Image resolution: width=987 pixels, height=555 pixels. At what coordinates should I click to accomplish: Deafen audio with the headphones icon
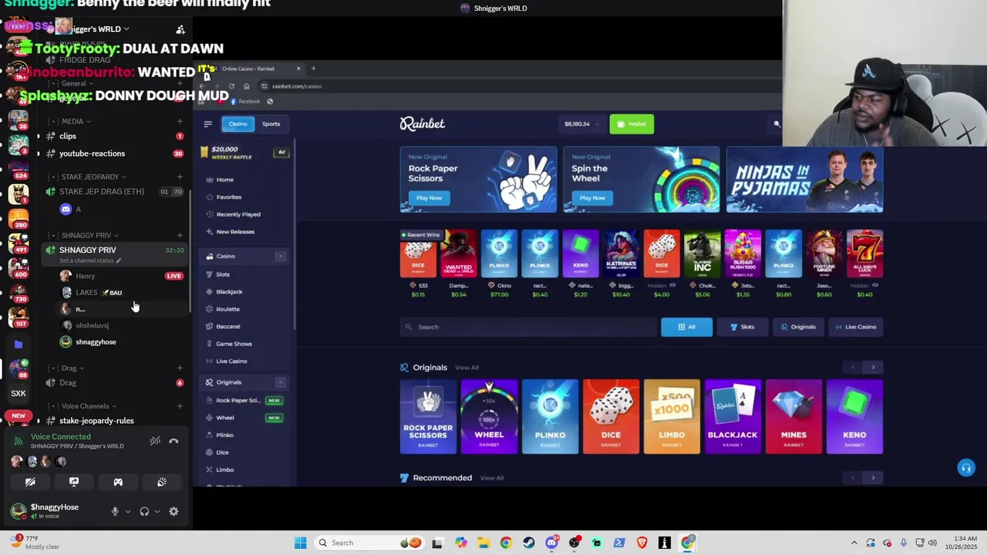coord(144,511)
